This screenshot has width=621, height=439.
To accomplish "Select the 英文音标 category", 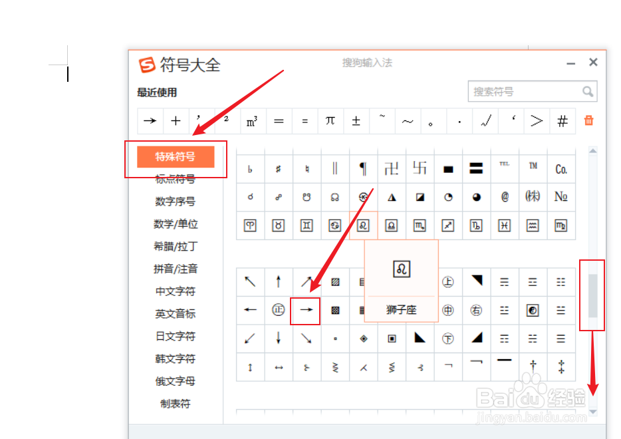I will 176,314.
